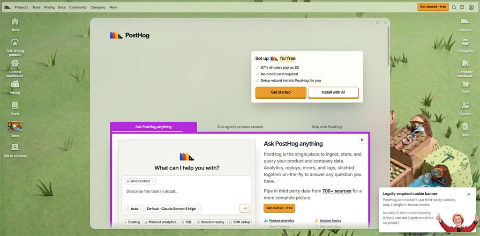The height and width of the screenshot is (236, 480).
Task: Open the Context warehouse desktop icon
Action: click(15, 68)
